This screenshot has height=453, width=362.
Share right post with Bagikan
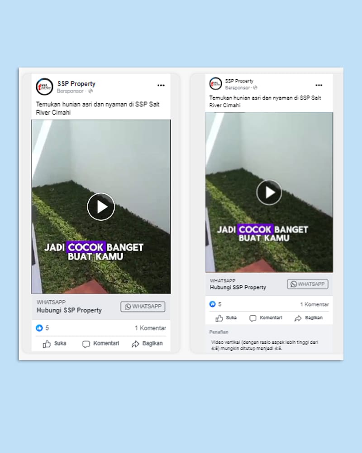click(308, 318)
